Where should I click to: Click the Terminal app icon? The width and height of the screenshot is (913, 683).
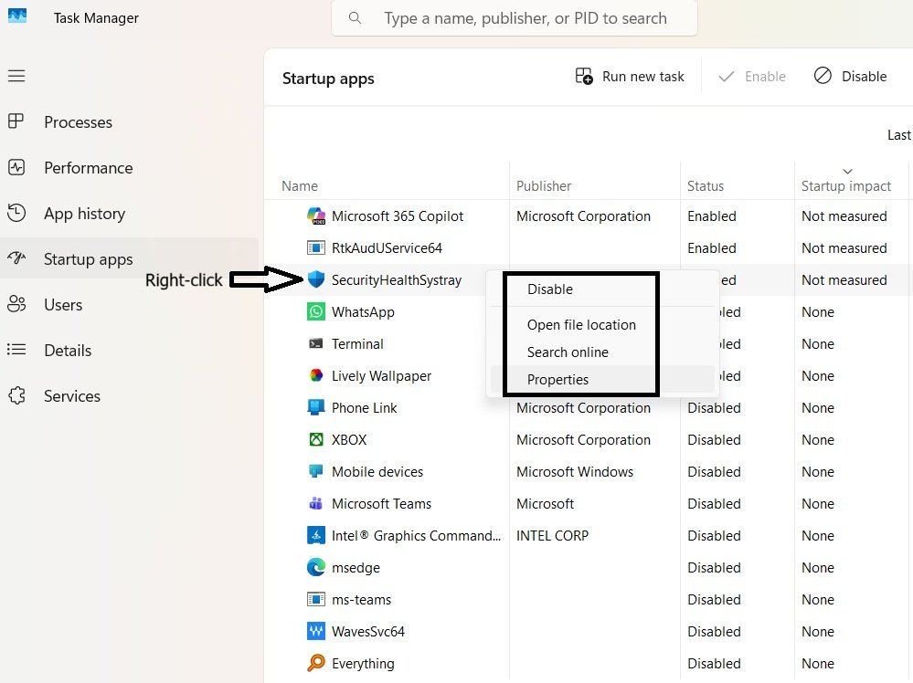pos(316,343)
